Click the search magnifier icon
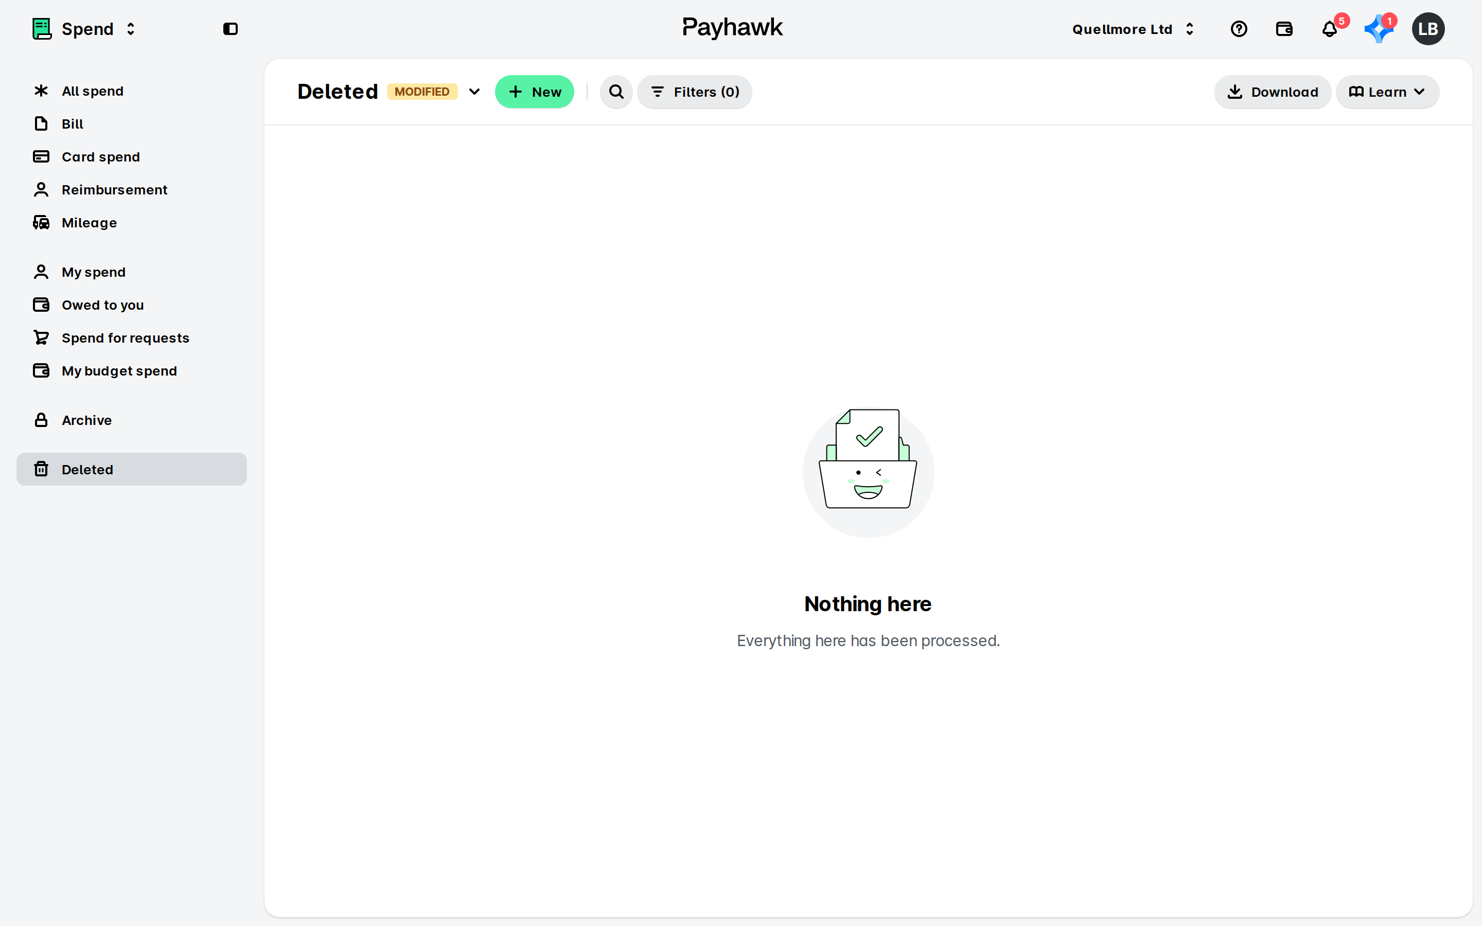The image size is (1482, 926). point(616,92)
